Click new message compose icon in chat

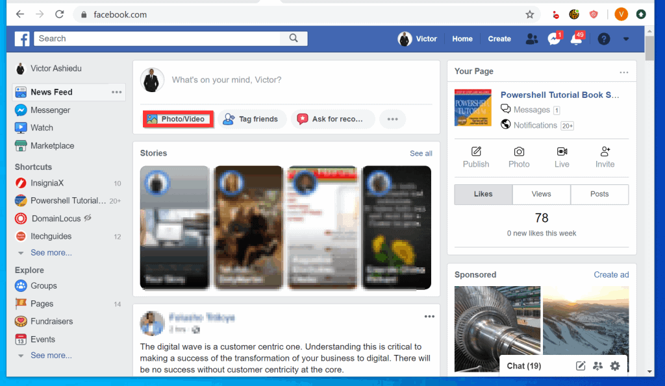coord(580,366)
